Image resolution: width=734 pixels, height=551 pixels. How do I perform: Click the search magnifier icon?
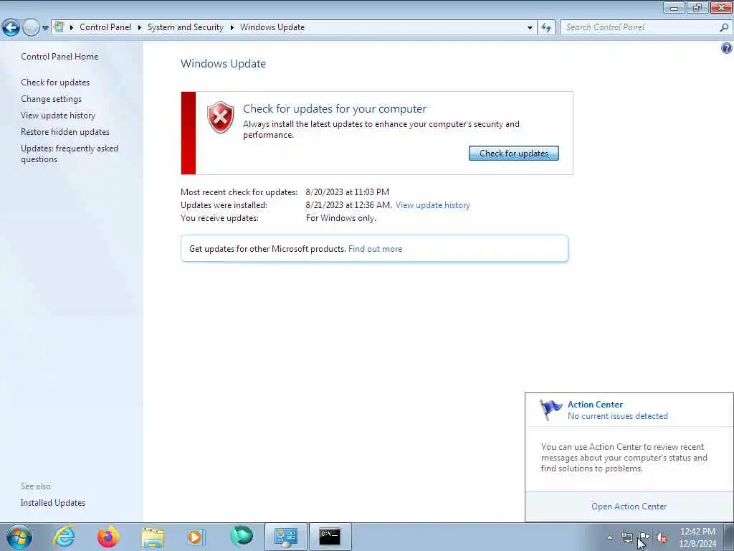pyautogui.click(x=724, y=27)
